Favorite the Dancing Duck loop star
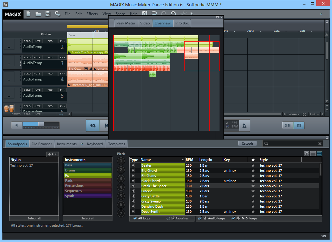Screen dimensions: 332x242 253,206
